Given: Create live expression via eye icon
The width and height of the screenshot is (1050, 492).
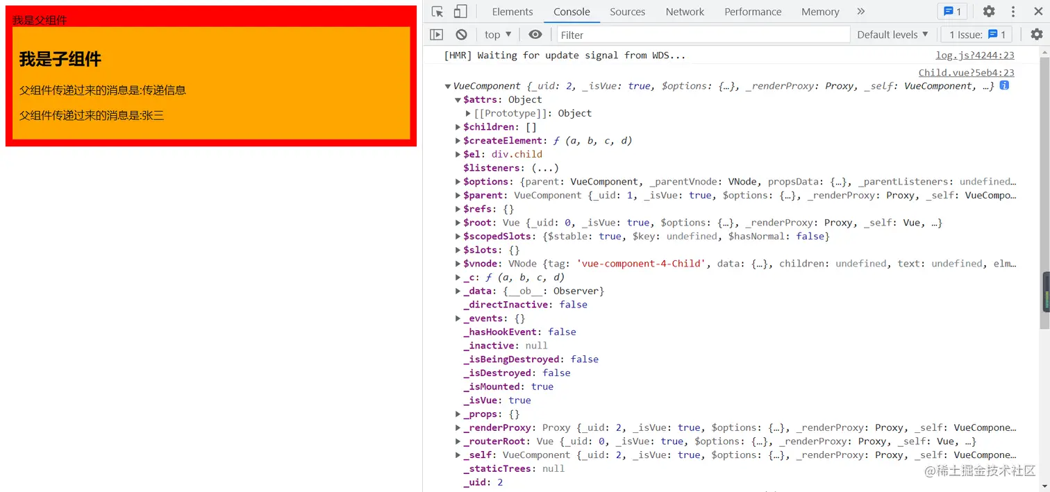Looking at the screenshot, I should pyautogui.click(x=535, y=35).
